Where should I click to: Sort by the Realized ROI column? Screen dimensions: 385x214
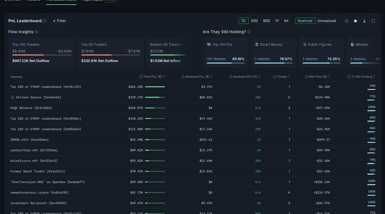tap(245, 77)
